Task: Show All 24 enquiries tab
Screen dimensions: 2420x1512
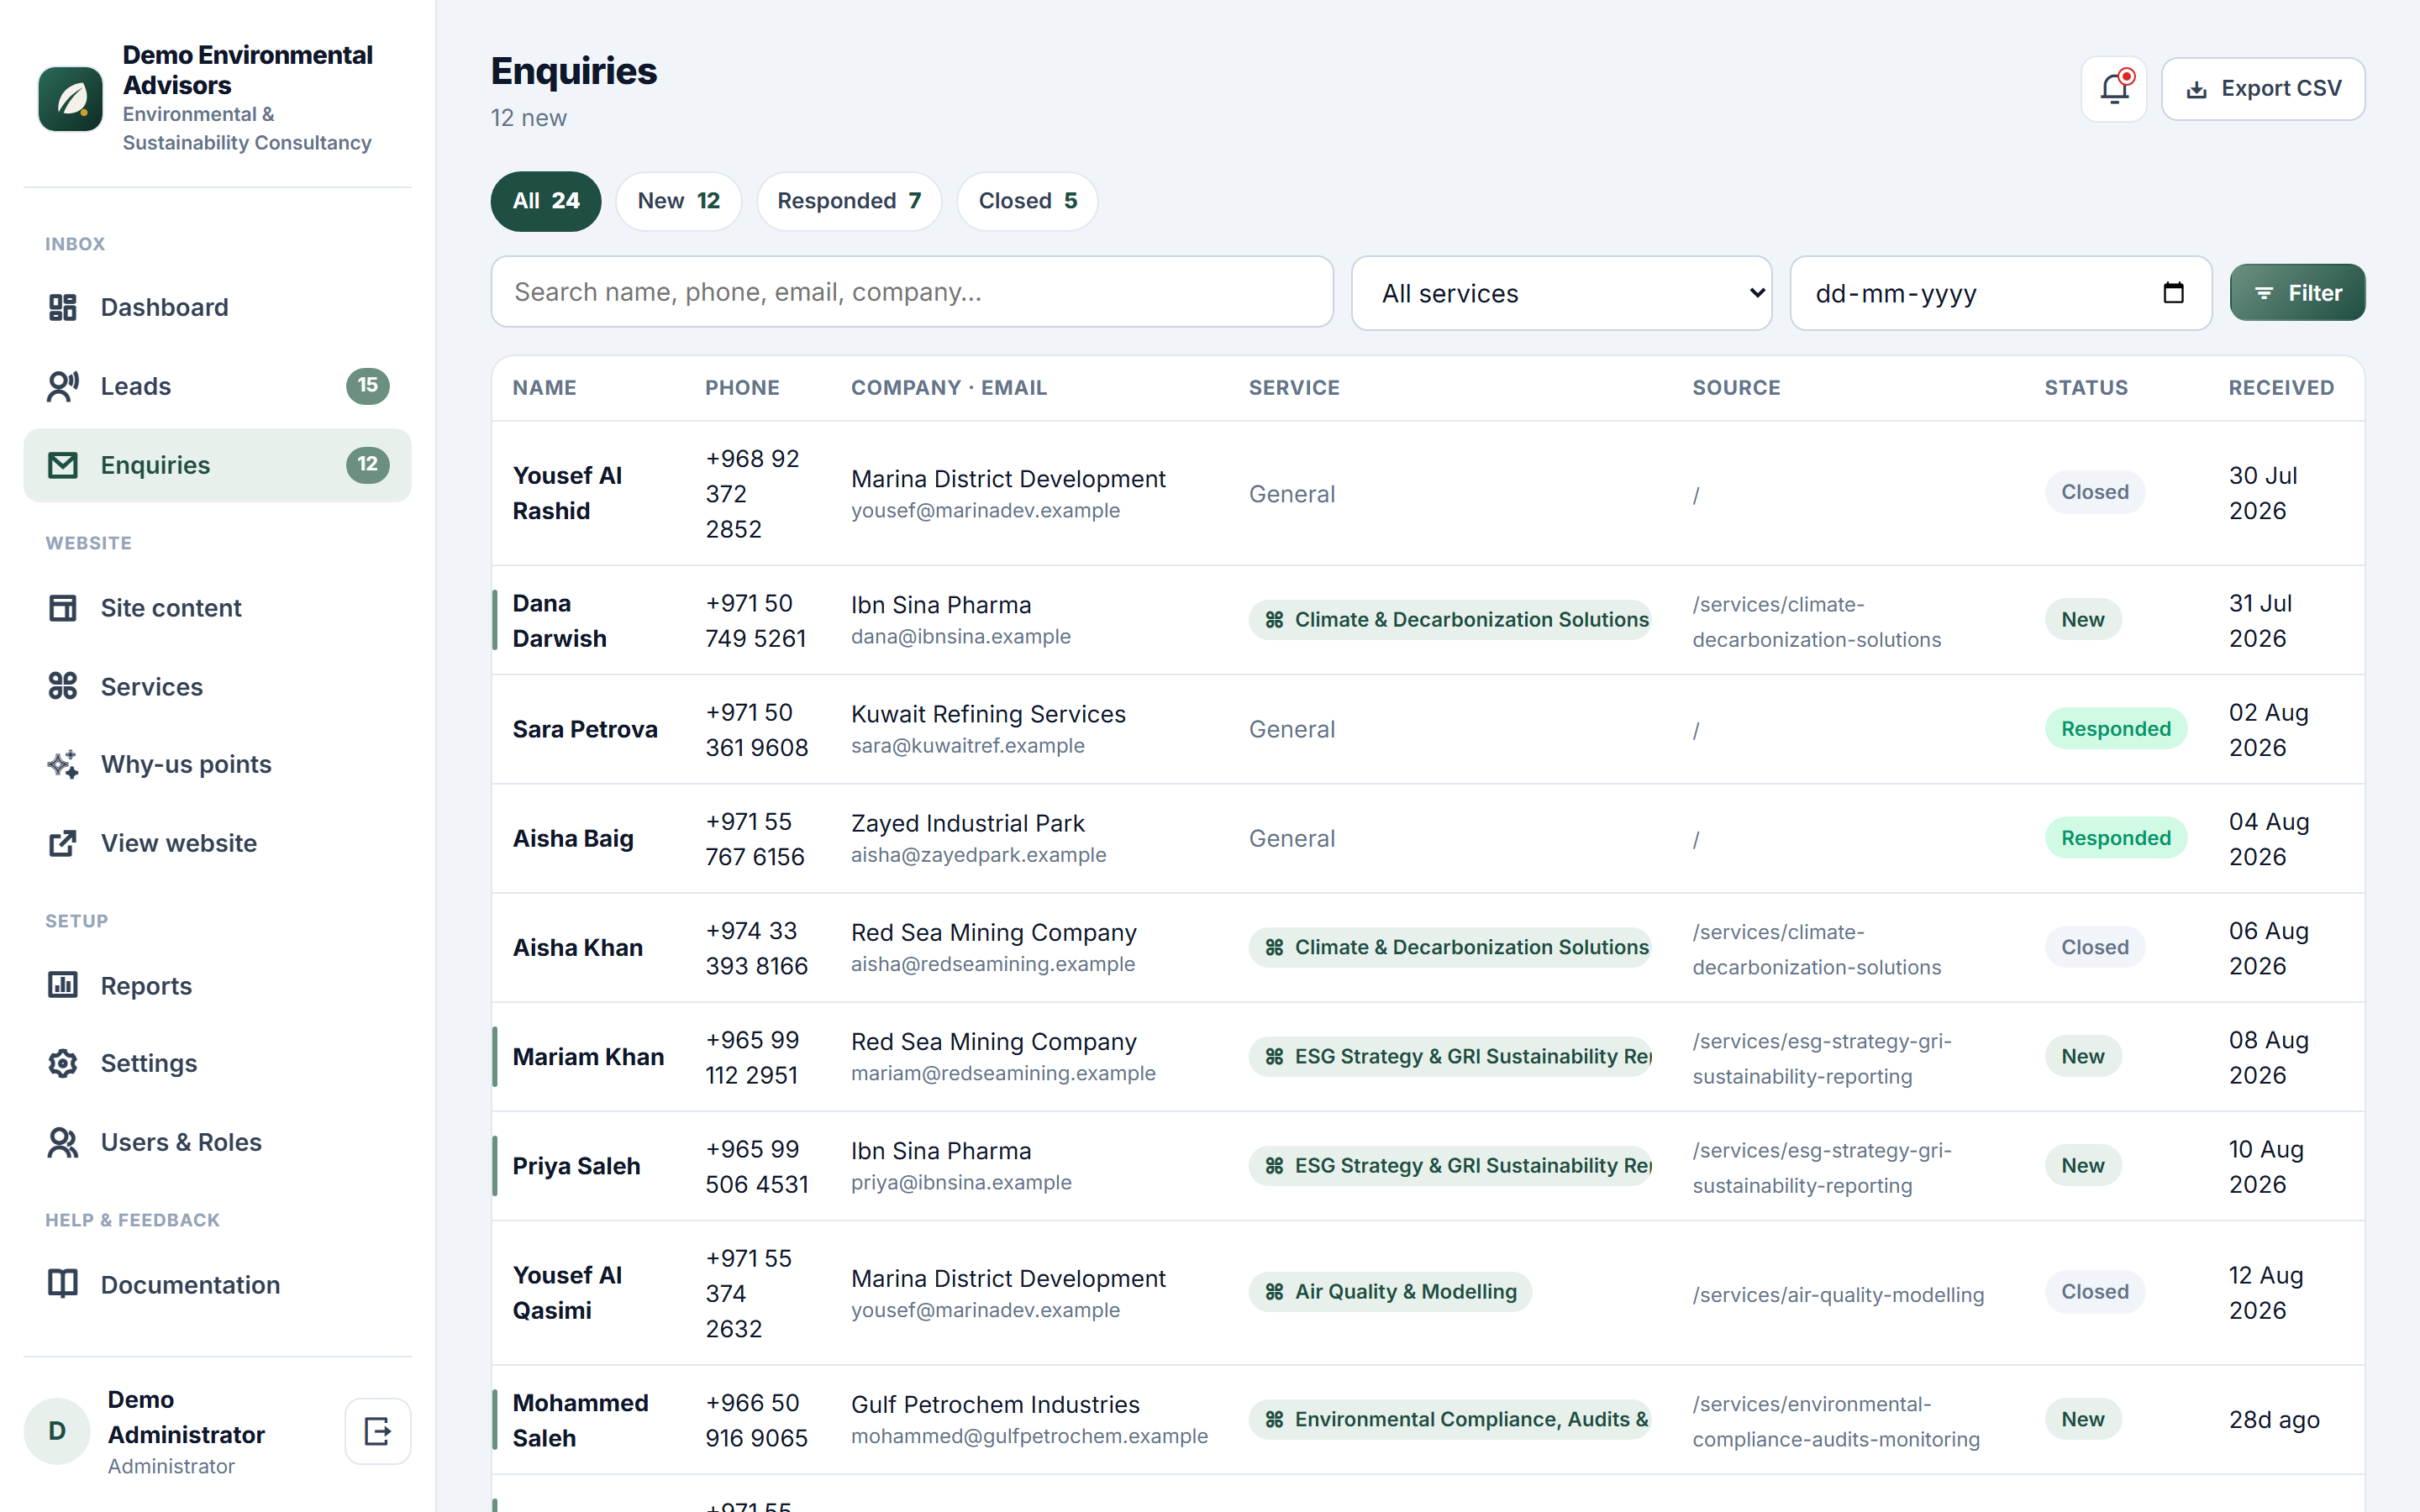Action: click(546, 201)
